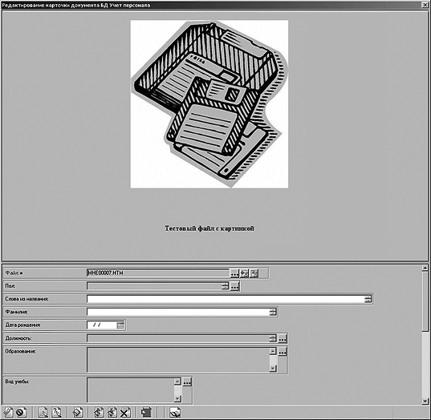Image resolution: width=431 pixels, height=420 pixels.
Task: Expand the Пол field value list arrows
Action: click(x=225, y=286)
